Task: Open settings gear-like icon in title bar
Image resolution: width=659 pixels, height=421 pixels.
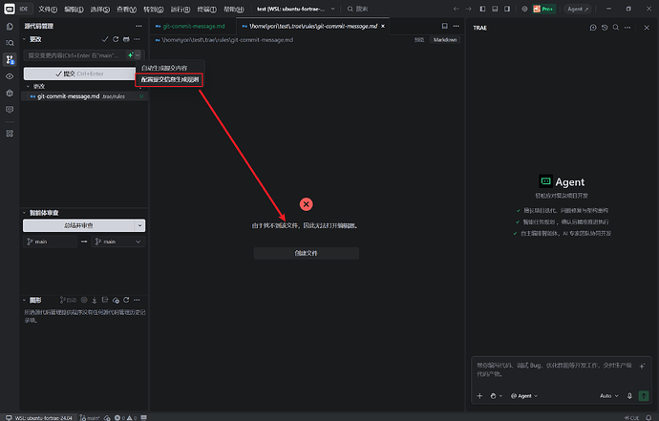Action: [524, 9]
